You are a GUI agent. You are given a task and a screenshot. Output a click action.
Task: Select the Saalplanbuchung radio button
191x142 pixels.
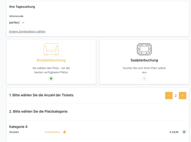click(144, 79)
